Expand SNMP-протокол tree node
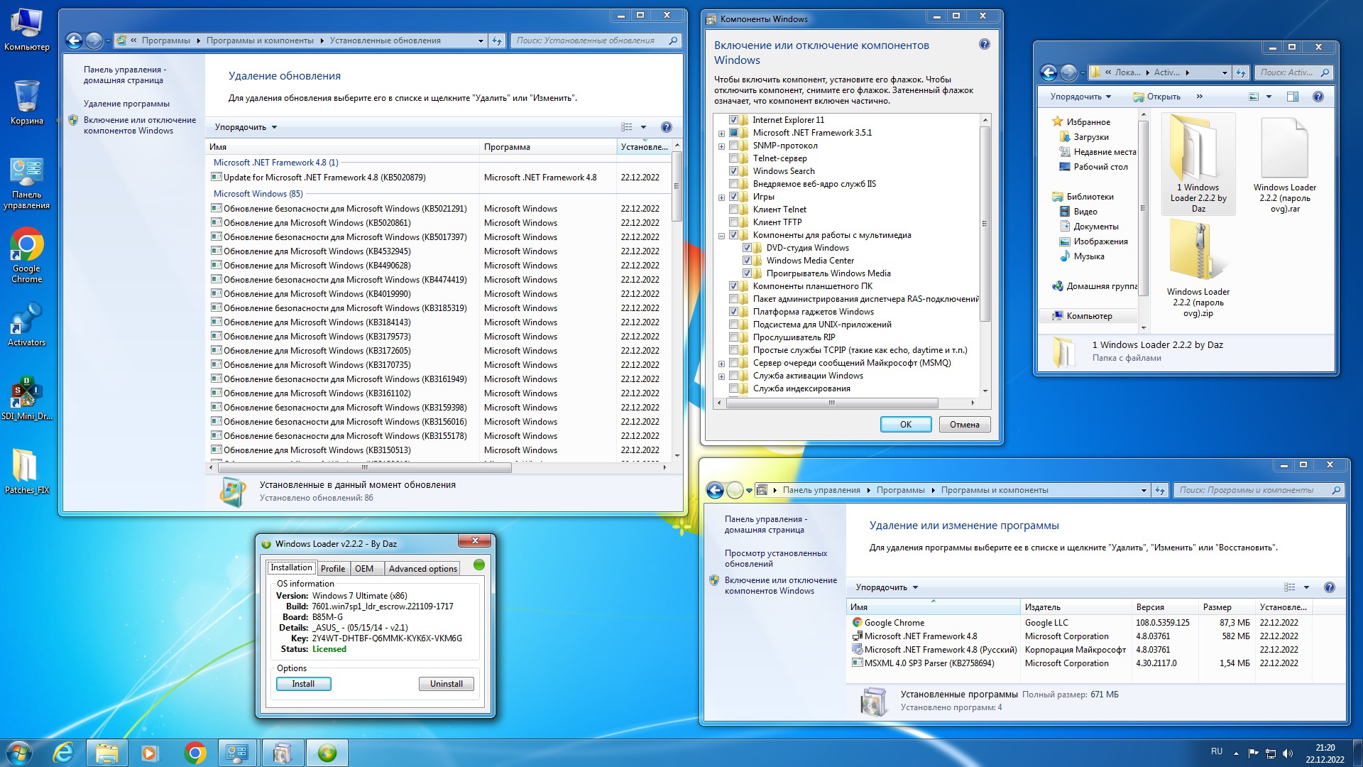The image size is (1363, 767). (721, 146)
